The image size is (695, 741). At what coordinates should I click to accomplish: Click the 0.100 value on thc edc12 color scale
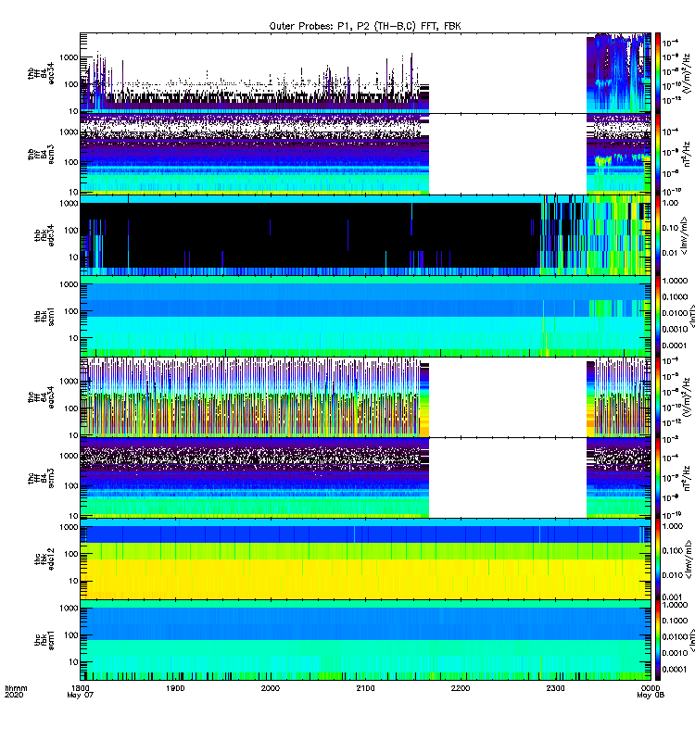pyautogui.click(x=672, y=550)
